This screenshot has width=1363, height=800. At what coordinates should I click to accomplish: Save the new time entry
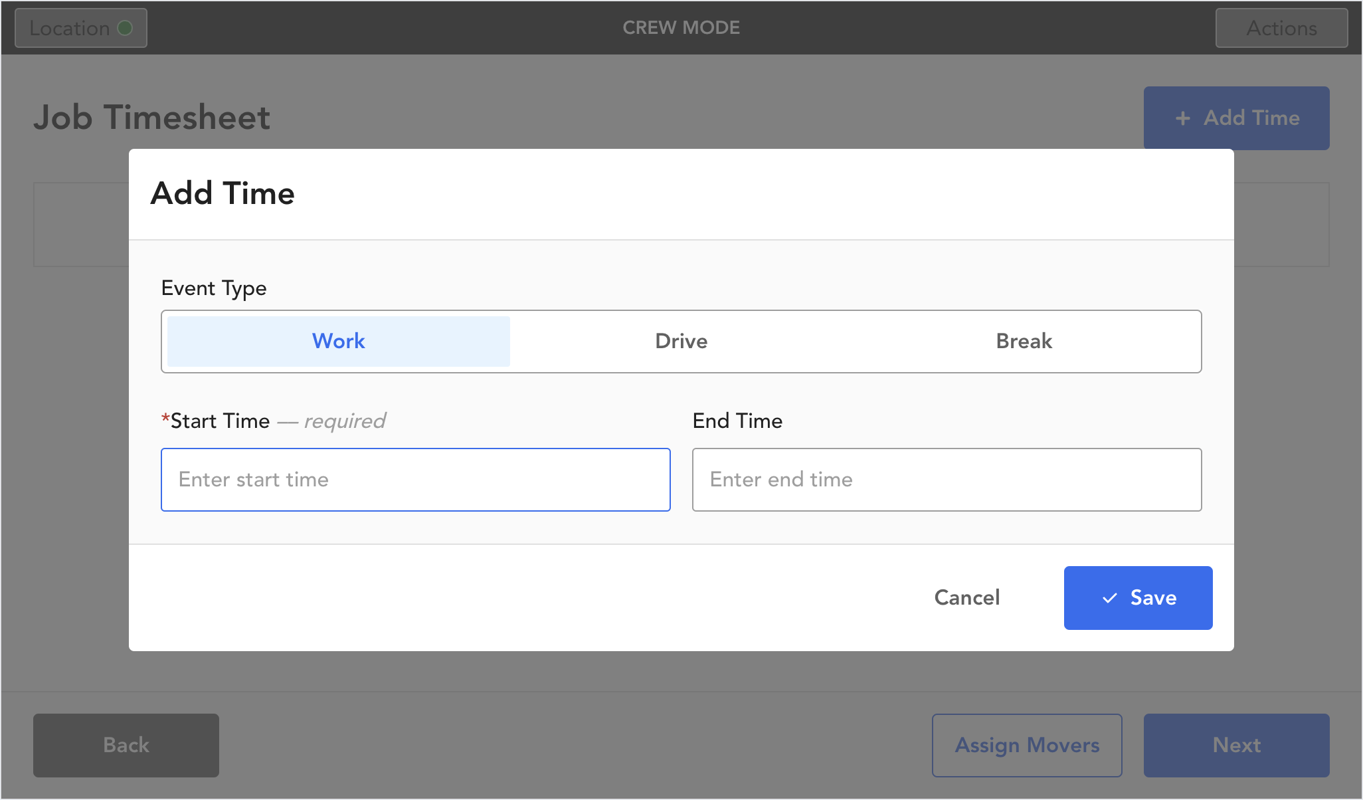pyautogui.click(x=1138, y=598)
